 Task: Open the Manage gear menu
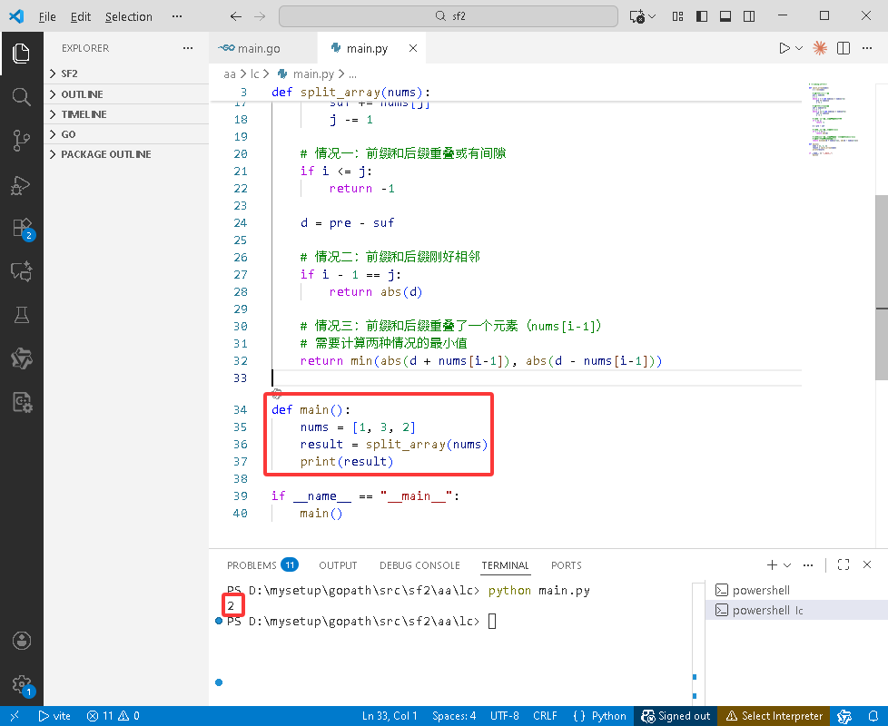[x=22, y=684]
